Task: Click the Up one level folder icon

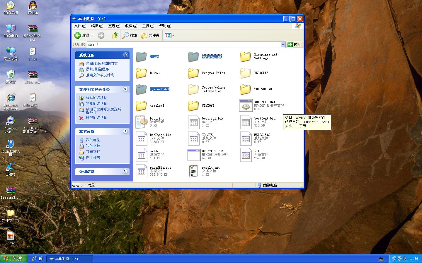Action: pos(115,35)
